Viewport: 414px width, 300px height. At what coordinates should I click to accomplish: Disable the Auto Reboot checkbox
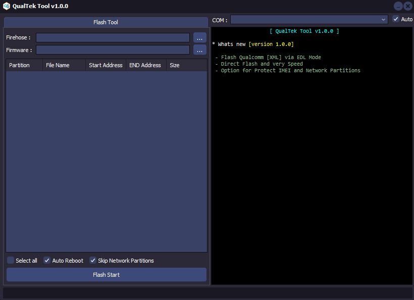(x=47, y=261)
